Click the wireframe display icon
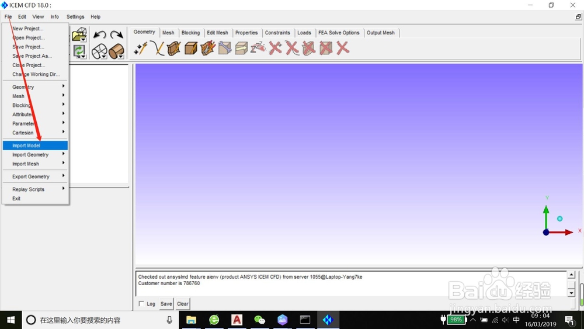The image size is (584, 329). pyautogui.click(x=99, y=51)
